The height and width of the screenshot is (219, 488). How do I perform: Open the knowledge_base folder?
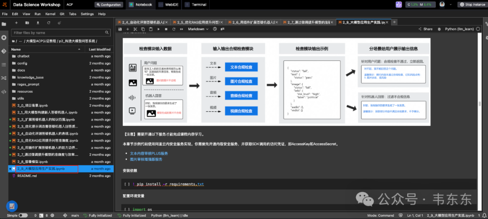click(31, 77)
